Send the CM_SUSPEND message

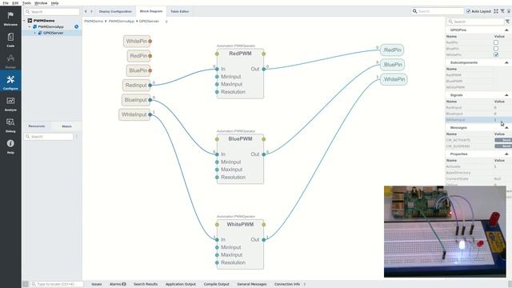tap(503, 146)
